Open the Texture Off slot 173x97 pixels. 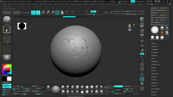tap(7, 50)
